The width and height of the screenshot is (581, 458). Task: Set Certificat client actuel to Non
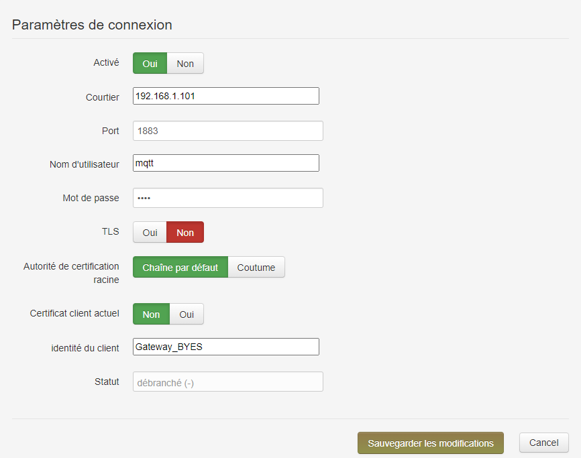[x=151, y=314]
